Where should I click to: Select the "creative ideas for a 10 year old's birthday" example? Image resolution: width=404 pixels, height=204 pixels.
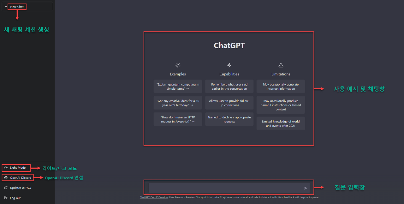(x=178, y=103)
